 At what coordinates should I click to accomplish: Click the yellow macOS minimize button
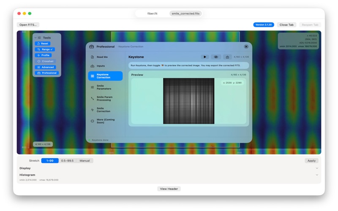[x=25, y=14]
